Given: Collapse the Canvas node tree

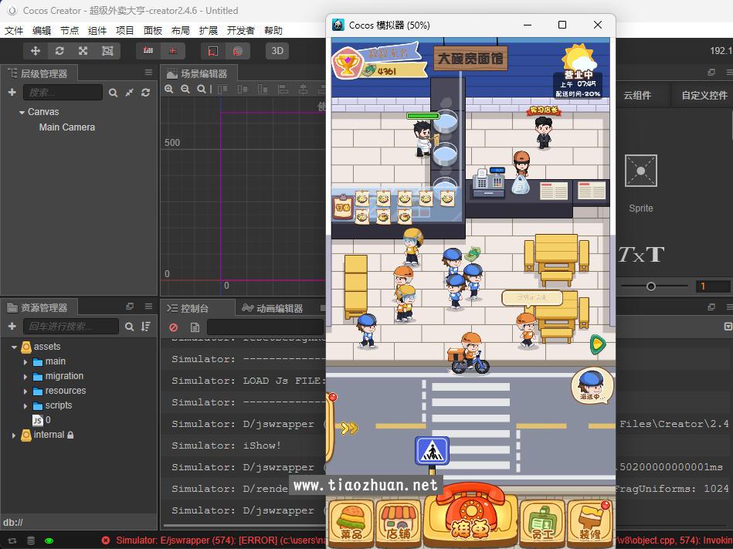Looking at the screenshot, I should [22, 112].
